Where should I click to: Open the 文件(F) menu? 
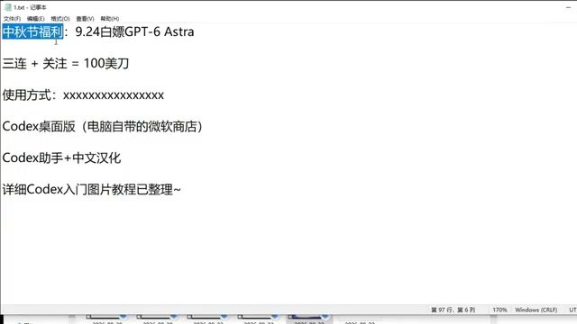pyautogui.click(x=12, y=19)
